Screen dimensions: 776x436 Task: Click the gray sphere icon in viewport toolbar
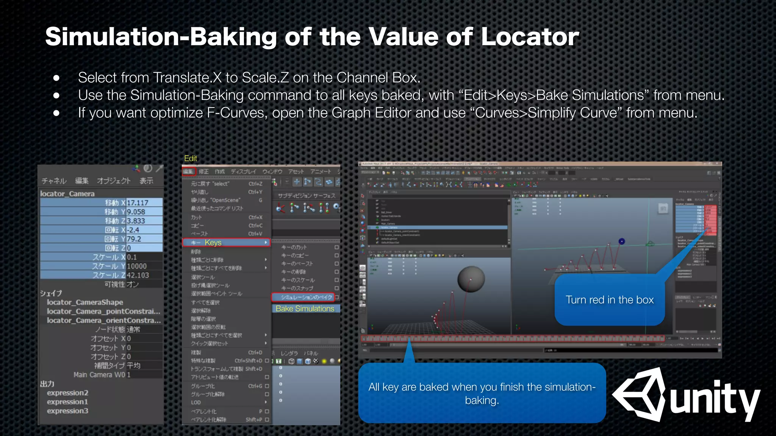pos(332,361)
